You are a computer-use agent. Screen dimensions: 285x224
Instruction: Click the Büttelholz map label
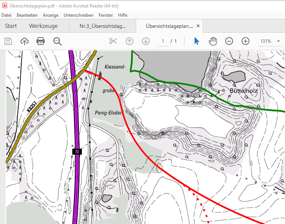tap(244, 91)
